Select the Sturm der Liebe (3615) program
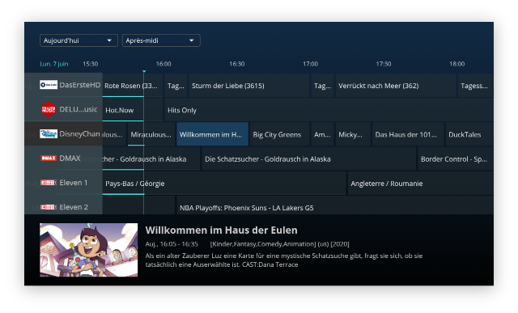Screen dimensions: 518x313 coord(248,86)
